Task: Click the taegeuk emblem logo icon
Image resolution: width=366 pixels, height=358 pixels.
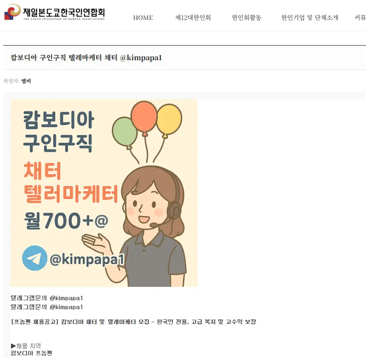Action: pyautogui.click(x=12, y=12)
